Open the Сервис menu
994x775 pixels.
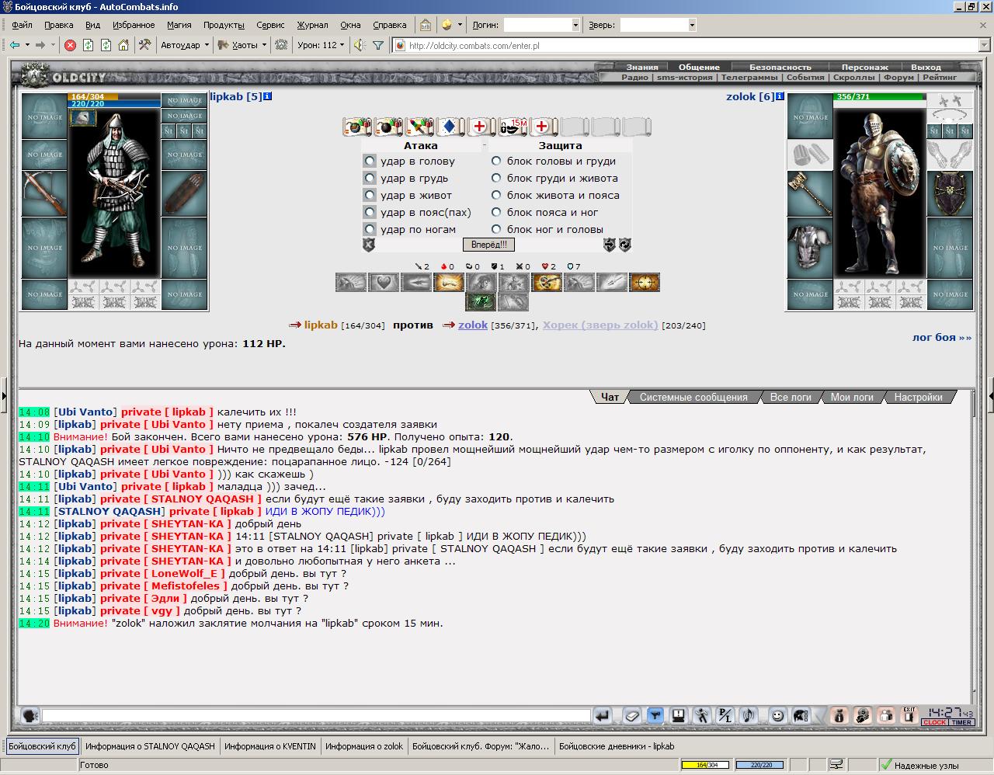270,25
